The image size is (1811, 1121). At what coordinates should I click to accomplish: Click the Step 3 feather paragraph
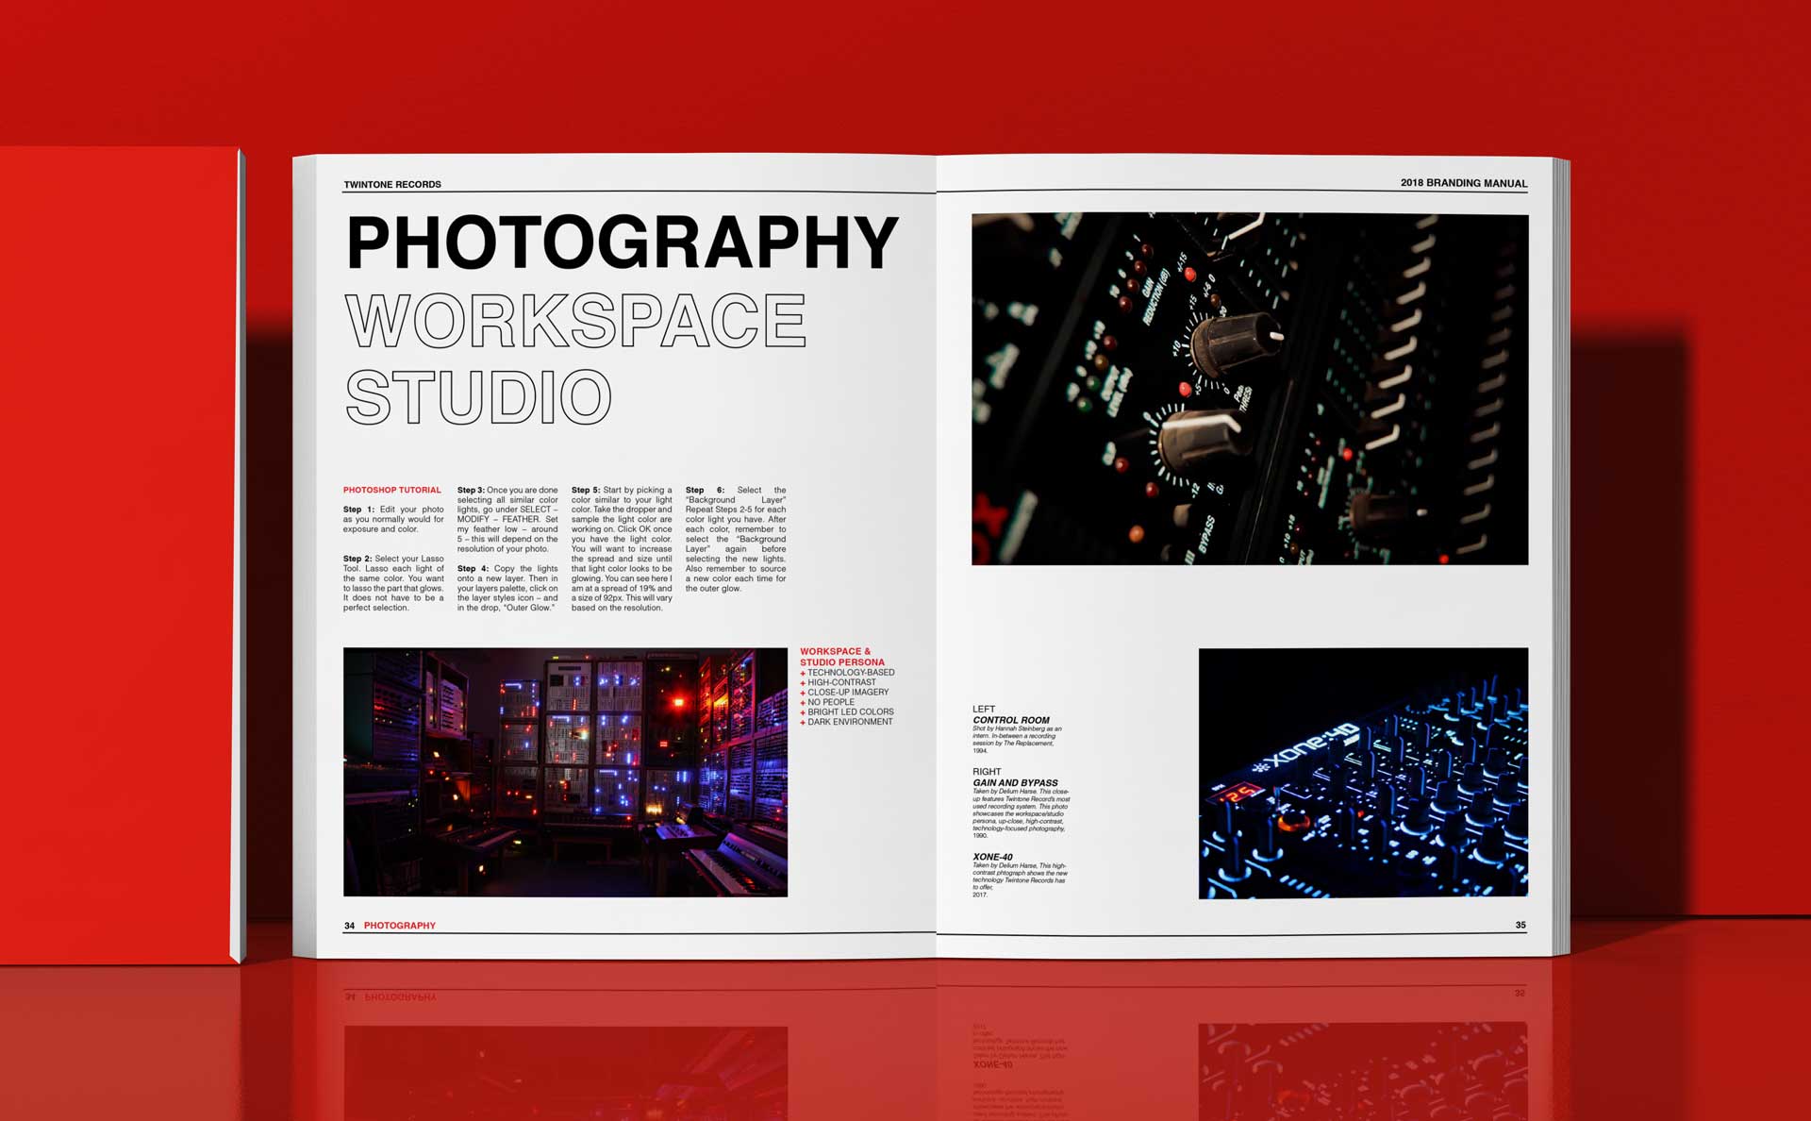(507, 519)
